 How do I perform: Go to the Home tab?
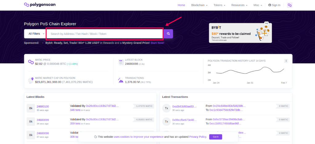tap(181, 5)
